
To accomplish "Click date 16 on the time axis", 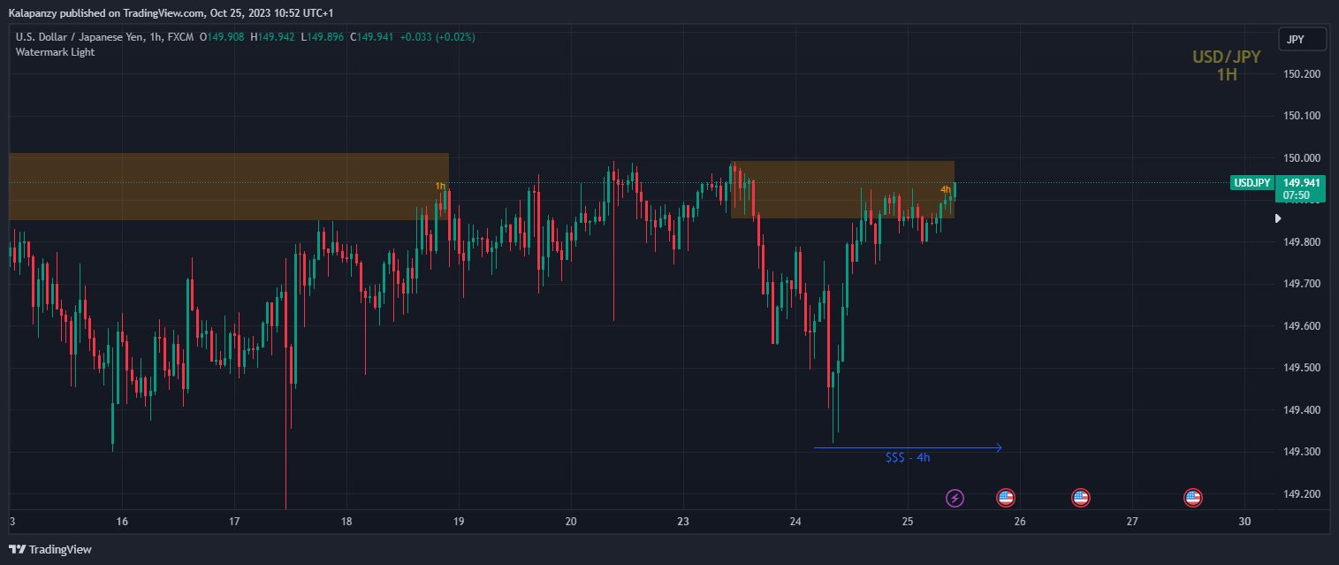I will tap(122, 522).
